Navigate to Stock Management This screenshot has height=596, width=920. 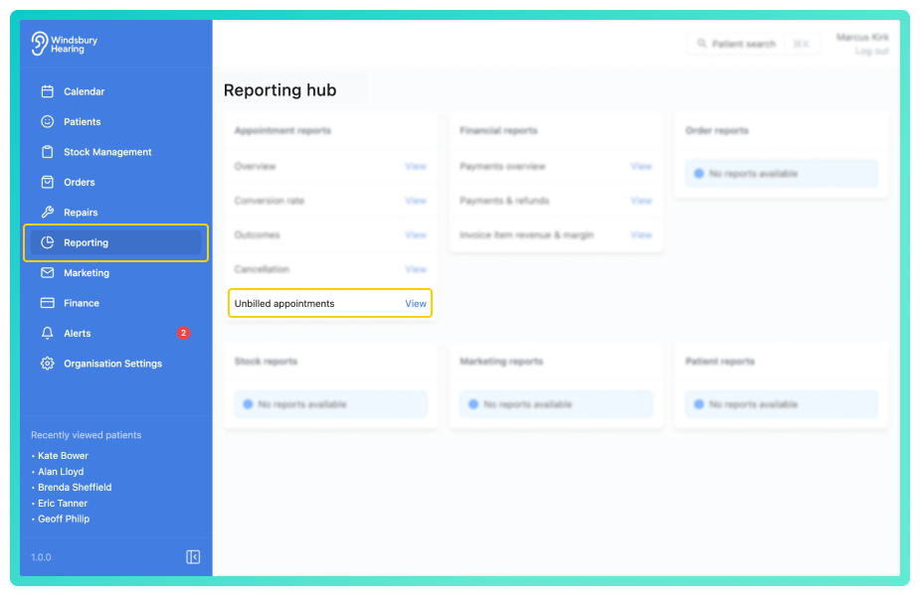115,152
